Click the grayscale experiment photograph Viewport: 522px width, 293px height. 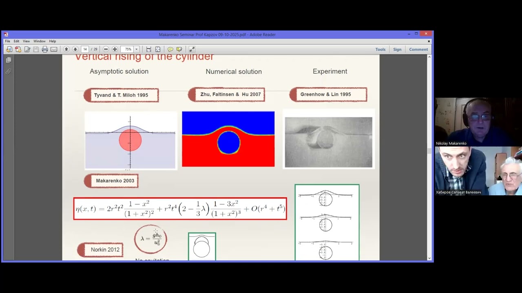coord(329,142)
